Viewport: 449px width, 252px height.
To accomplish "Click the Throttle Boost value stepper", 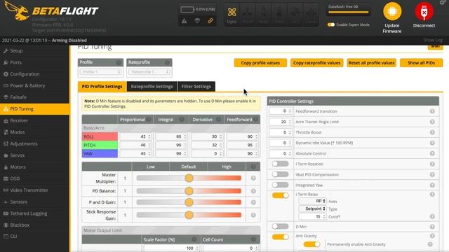I will click(x=290, y=132).
